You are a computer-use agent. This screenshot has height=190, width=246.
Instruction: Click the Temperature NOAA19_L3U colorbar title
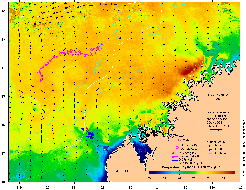(x=191, y=167)
